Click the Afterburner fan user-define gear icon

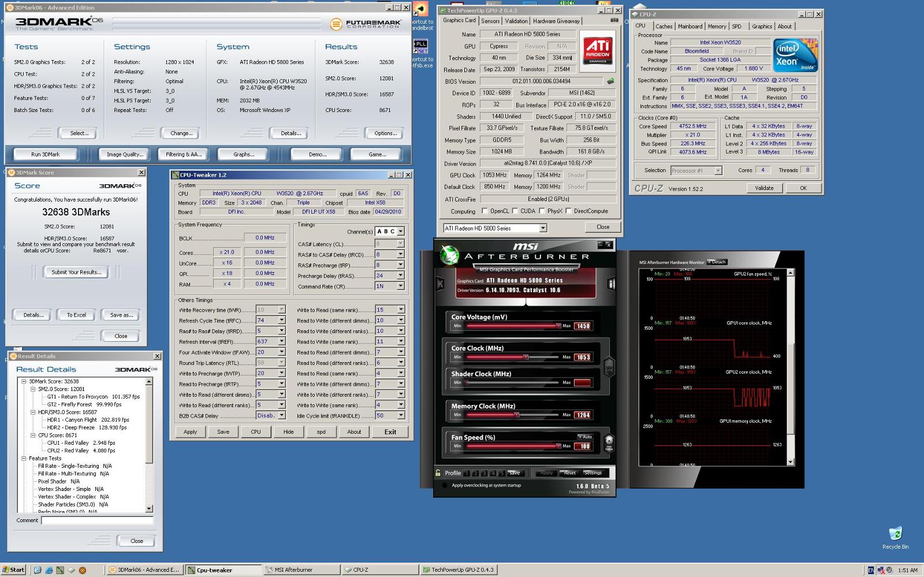pyautogui.click(x=609, y=444)
